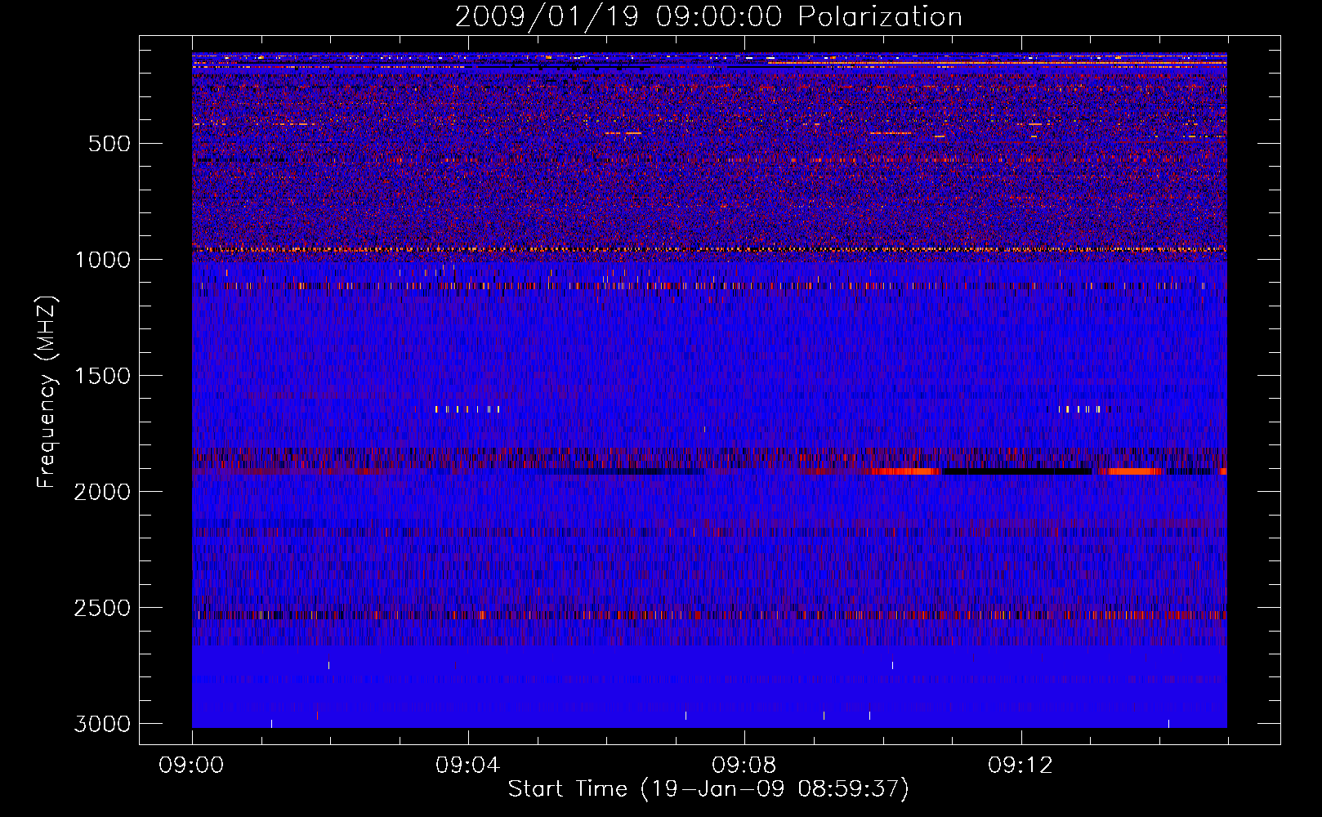Select the 1000 frequency tick label
Image resolution: width=1322 pixels, height=817 pixels.
tap(102, 260)
